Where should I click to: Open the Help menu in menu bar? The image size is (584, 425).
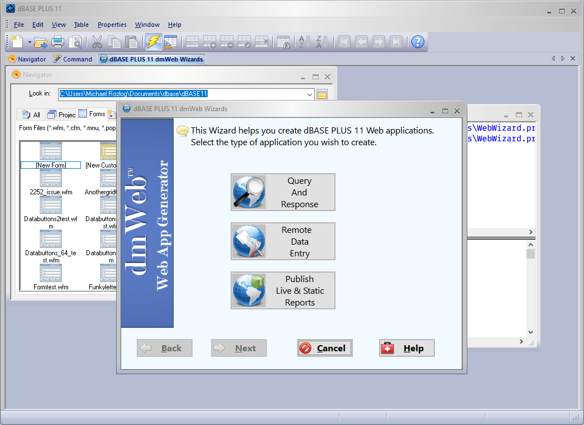(174, 25)
